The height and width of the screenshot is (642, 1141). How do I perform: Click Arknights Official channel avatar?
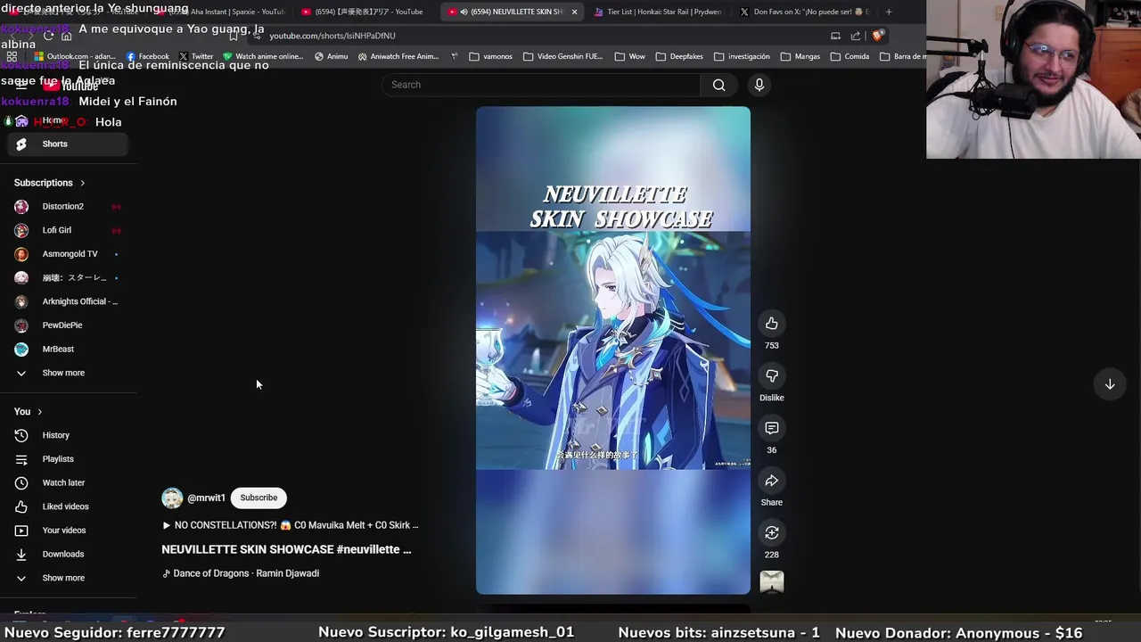pos(21,301)
